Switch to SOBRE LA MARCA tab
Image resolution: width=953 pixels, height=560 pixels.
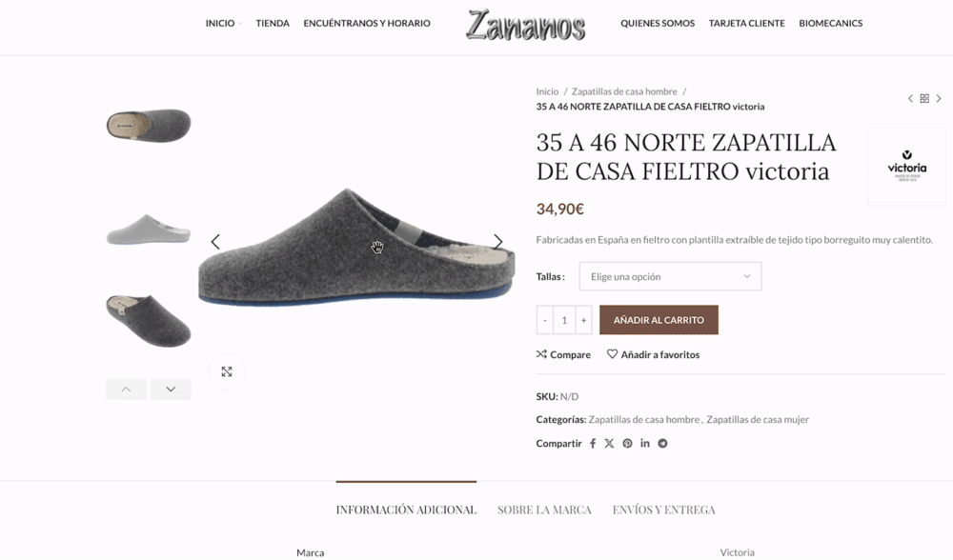pyautogui.click(x=544, y=510)
